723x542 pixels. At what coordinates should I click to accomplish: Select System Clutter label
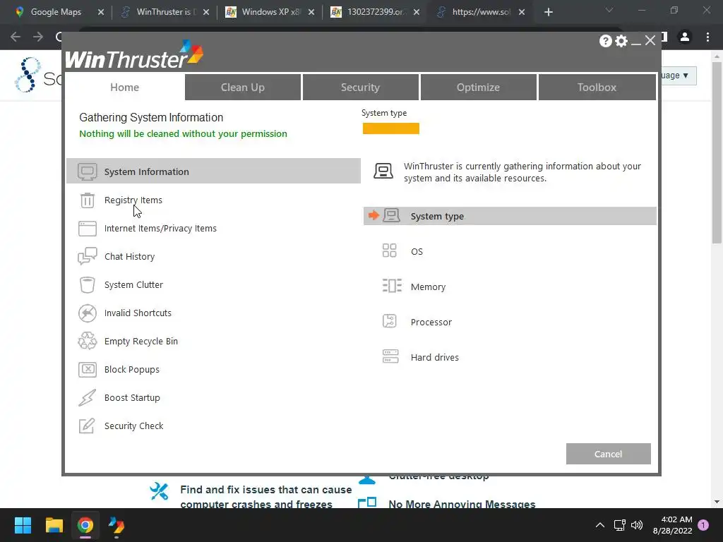[x=133, y=285]
